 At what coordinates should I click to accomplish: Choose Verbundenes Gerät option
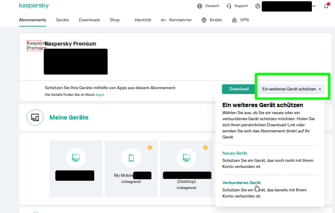tap(241, 183)
